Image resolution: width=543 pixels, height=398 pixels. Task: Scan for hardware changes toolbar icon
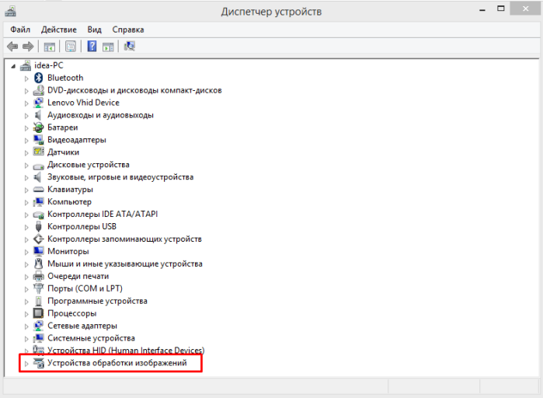(130, 46)
